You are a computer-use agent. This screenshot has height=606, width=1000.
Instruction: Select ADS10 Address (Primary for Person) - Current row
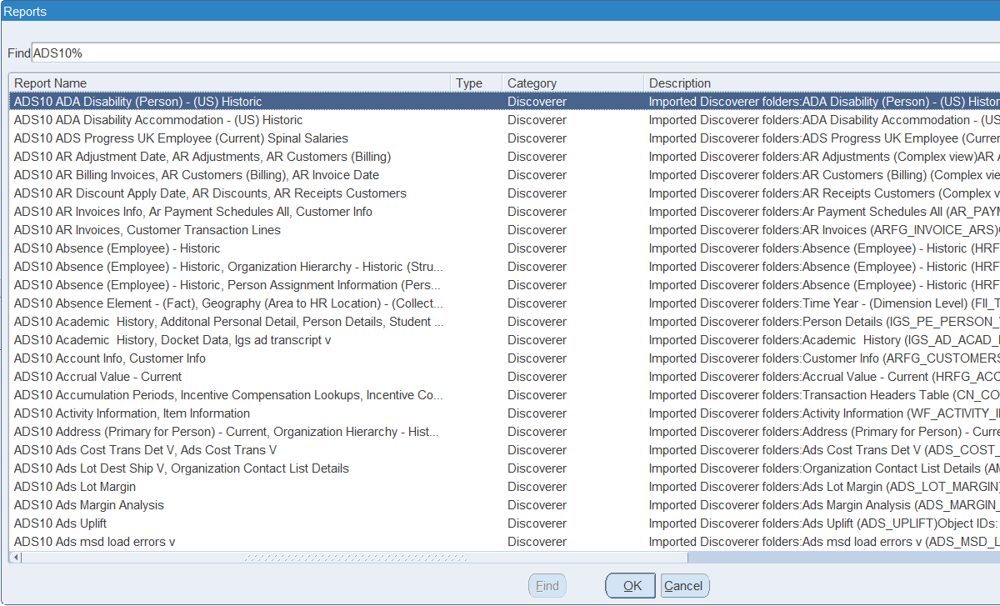coord(505,432)
